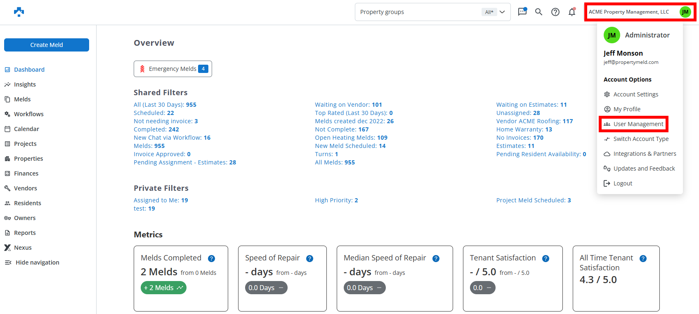Open User Management from the account menu
699x314 pixels.
tap(638, 124)
